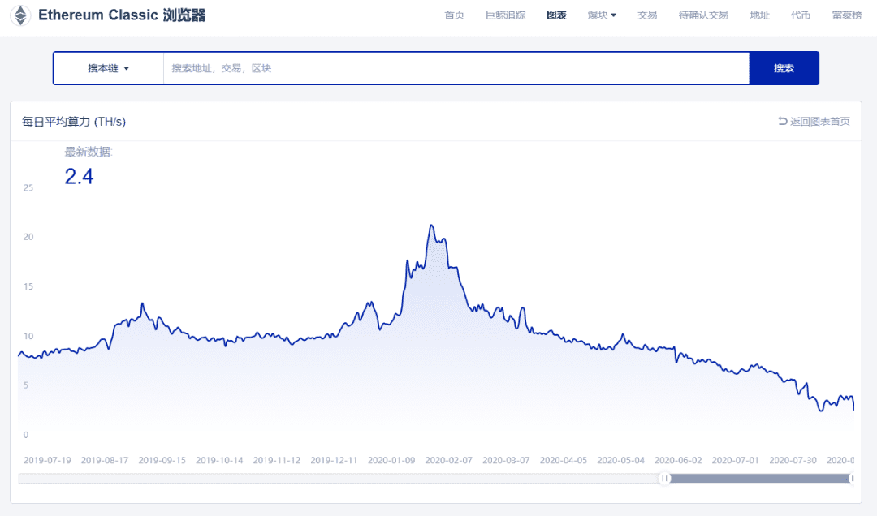
Task: Click the 2019-09-15 date axis label
Action: coord(162,460)
